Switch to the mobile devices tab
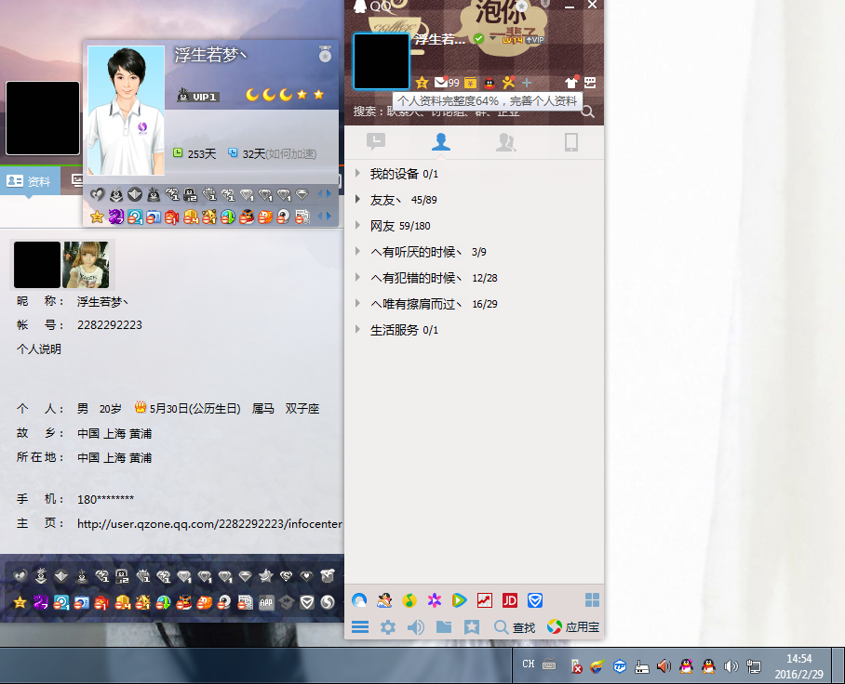 pos(571,141)
